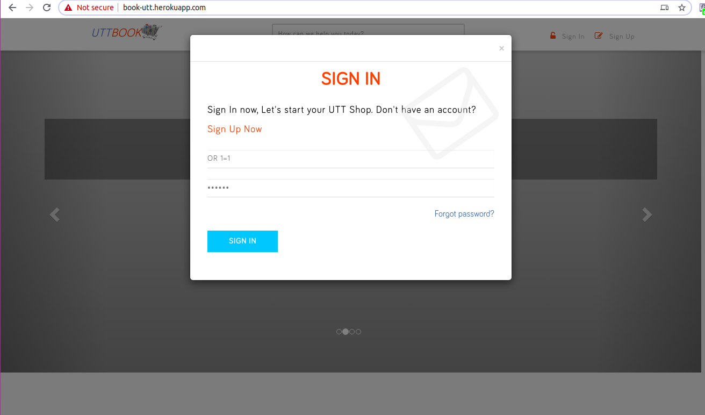705x415 pixels.
Task: Close the Sign In dialog
Action: [501, 48]
